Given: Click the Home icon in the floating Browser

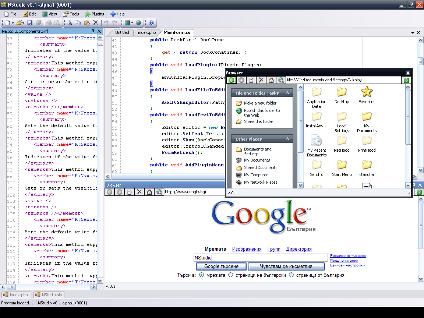Looking at the screenshot, I should tap(271, 80).
